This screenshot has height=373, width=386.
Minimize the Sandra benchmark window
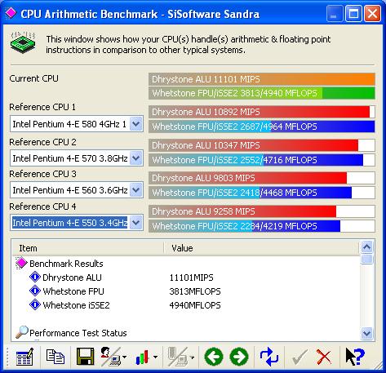pos(335,13)
